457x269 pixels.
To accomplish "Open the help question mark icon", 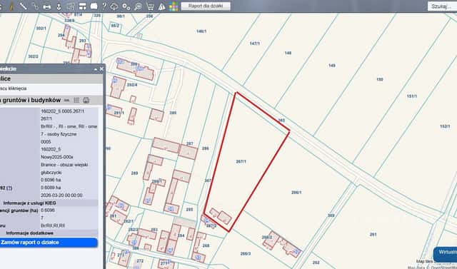I will click(104, 6).
